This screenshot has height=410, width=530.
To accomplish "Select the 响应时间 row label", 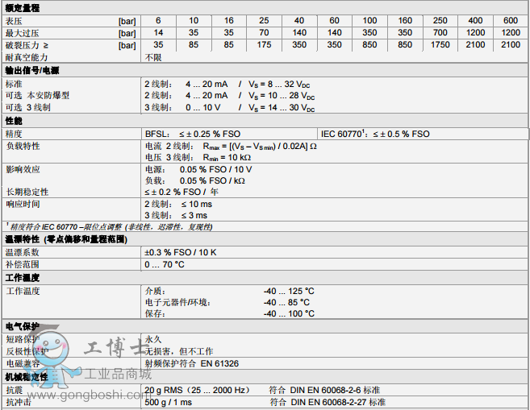I will (23, 204).
